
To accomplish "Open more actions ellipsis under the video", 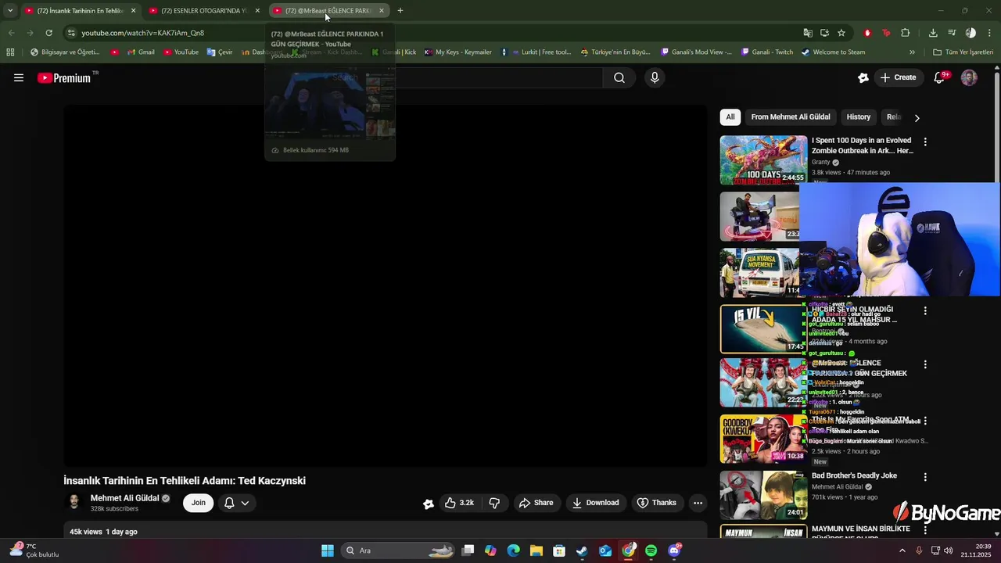I will (698, 503).
